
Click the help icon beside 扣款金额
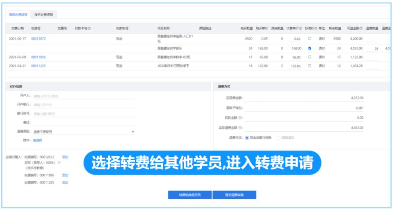tap(241, 118)
